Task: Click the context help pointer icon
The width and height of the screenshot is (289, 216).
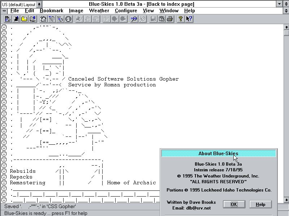Action: point(189,19)
